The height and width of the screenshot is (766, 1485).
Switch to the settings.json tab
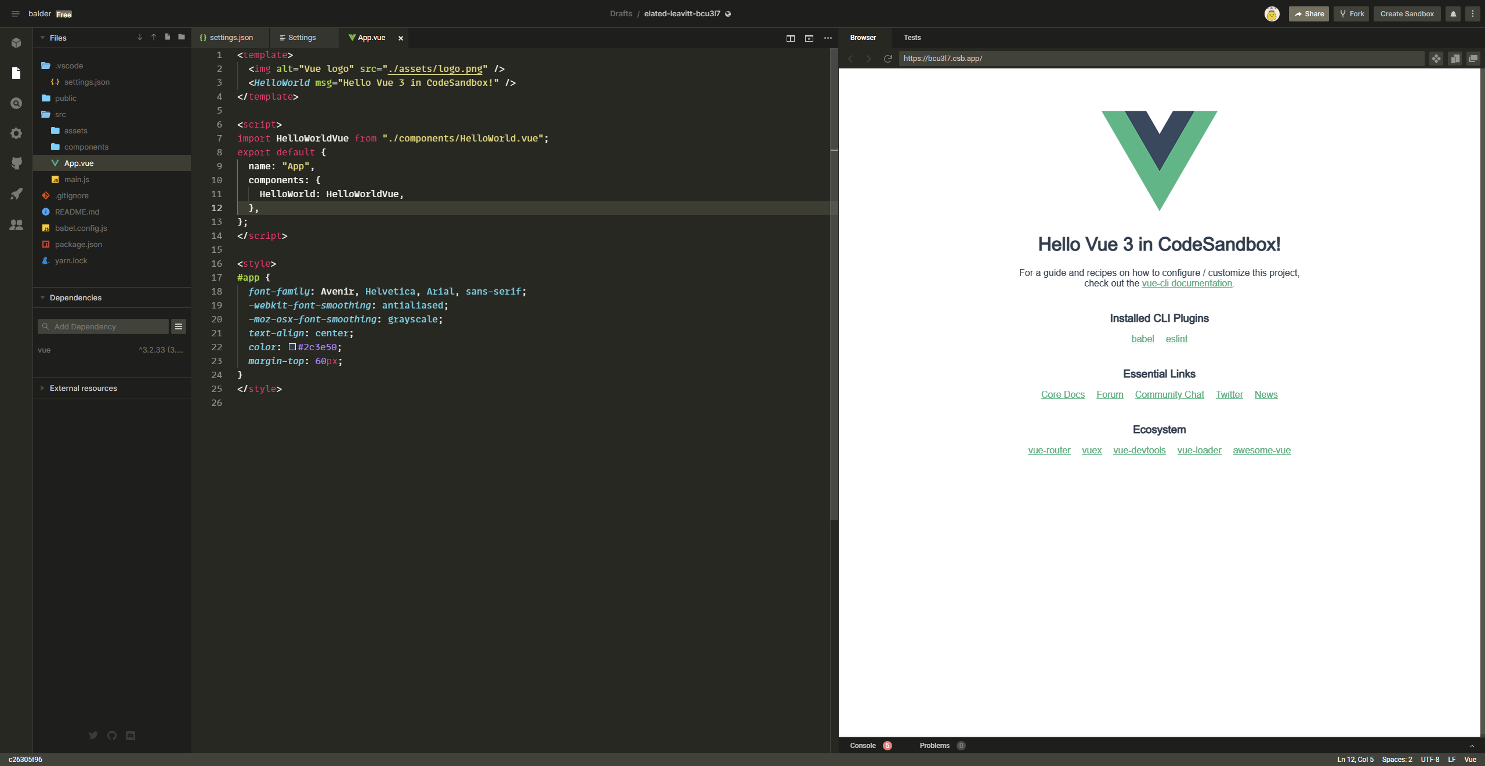pyautogui.click(x=231, y=38)
